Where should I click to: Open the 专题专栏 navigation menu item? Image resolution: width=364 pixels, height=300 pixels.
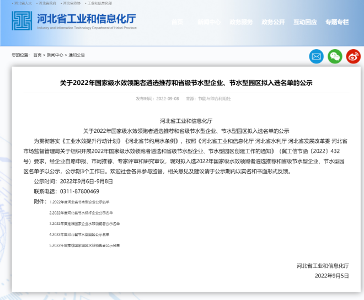[x=337, y=22]
